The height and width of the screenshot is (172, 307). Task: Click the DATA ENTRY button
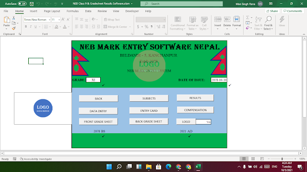point(98,111)
